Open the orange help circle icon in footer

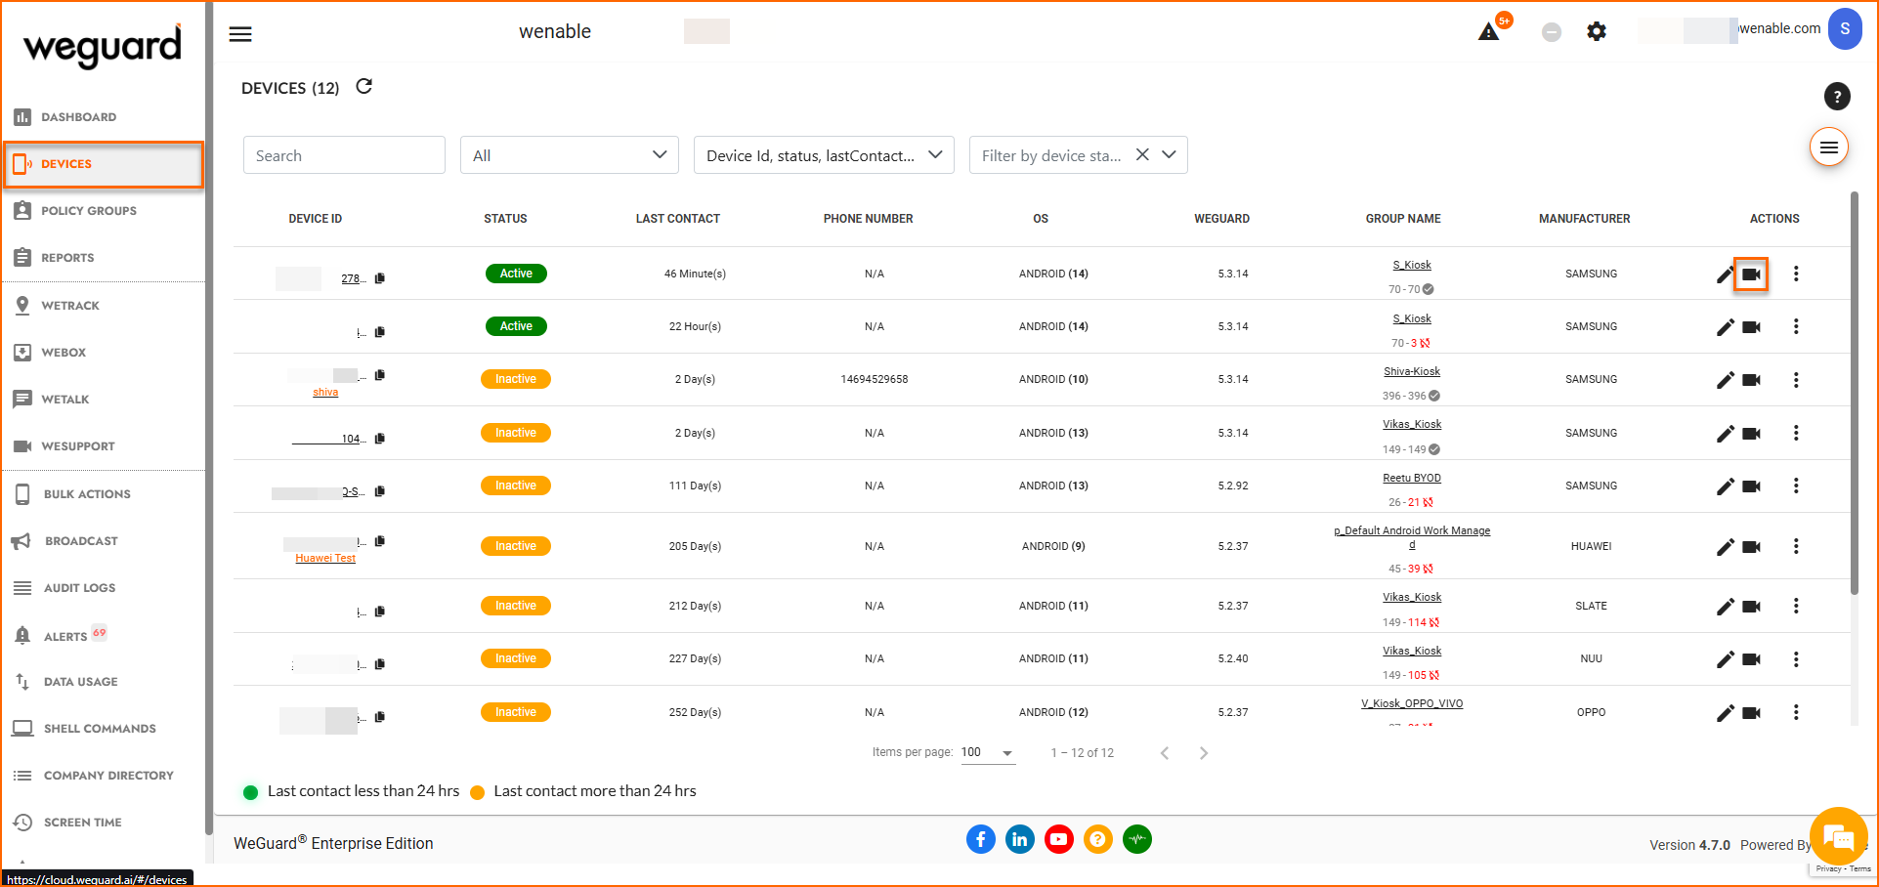click(x=1098, y=839)
